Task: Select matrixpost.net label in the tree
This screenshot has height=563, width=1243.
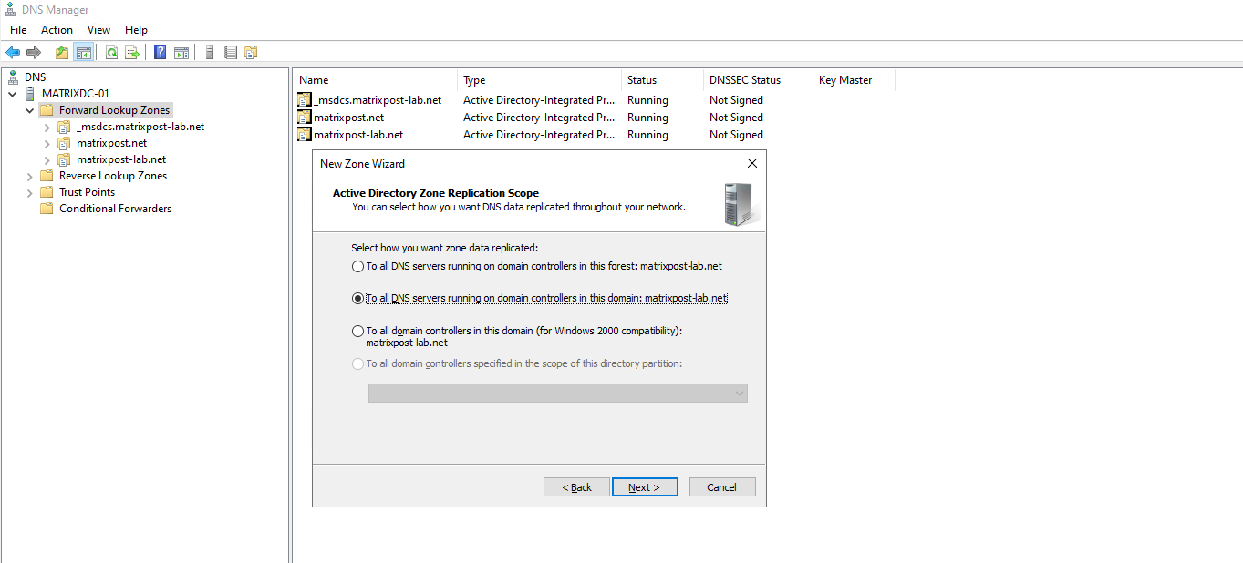Action: pyautogui.click(x=111, y=143)
